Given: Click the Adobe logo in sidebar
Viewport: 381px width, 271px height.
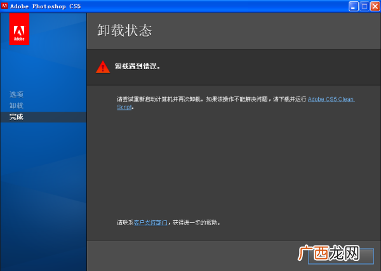Looking at the screenshot, I should click(x=19, y=29).
